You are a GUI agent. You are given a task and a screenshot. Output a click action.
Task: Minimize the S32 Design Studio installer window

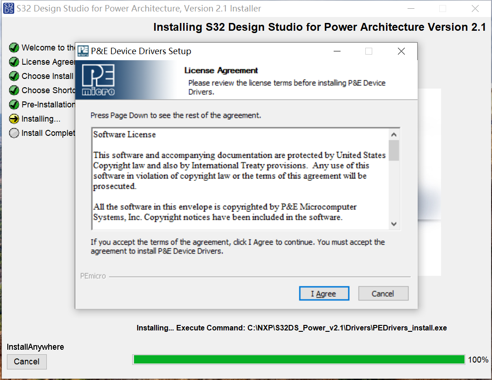click(x=411, y=8)
